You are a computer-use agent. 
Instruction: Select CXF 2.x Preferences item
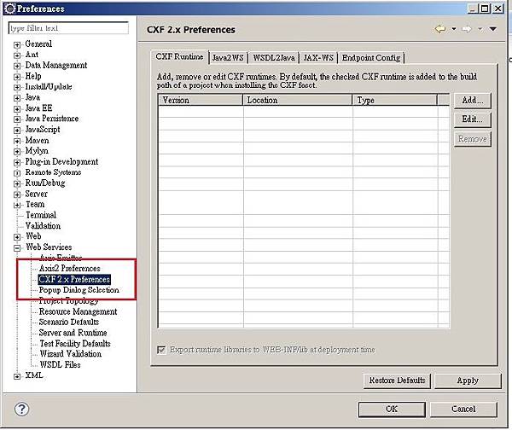tap(74, 280)
